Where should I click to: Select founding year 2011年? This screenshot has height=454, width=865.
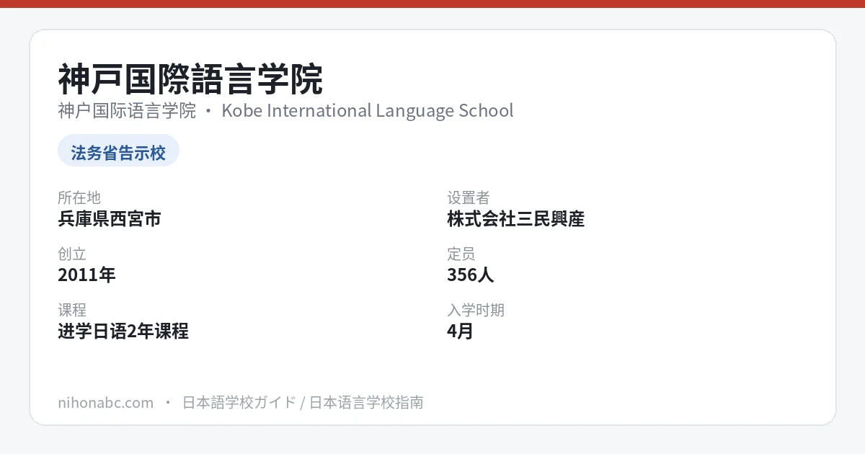point(86,275)
